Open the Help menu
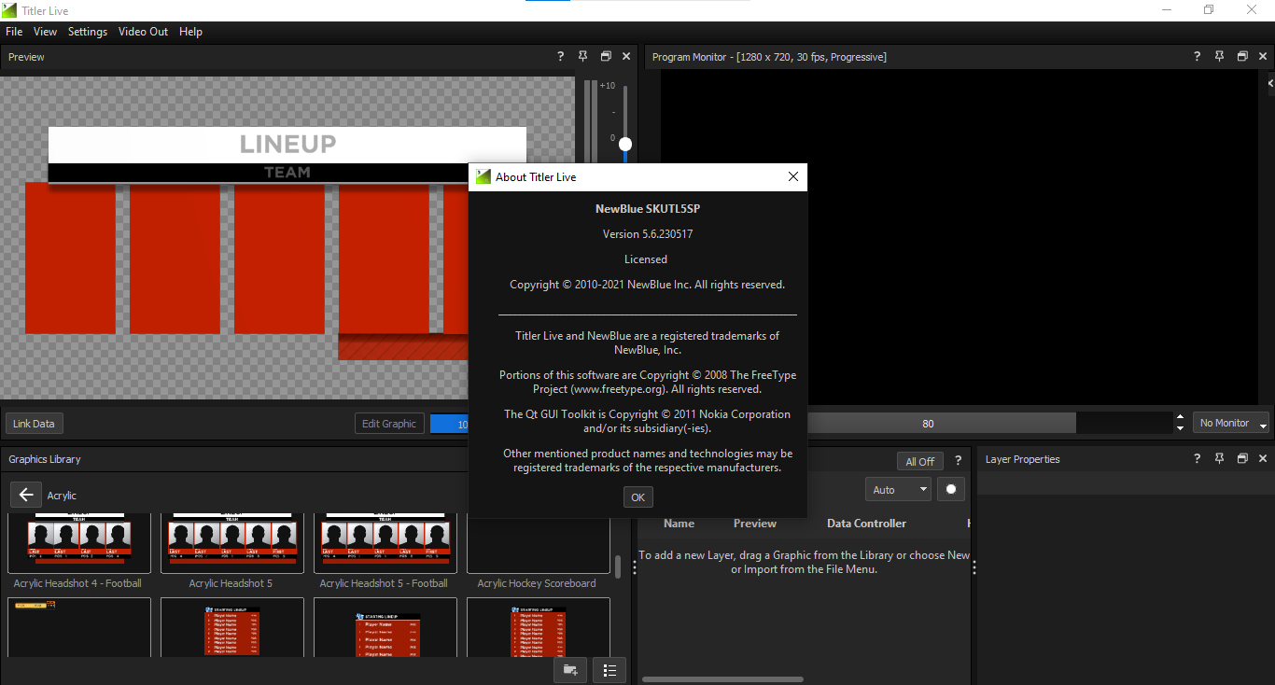1275x685 pixels. 190,32
